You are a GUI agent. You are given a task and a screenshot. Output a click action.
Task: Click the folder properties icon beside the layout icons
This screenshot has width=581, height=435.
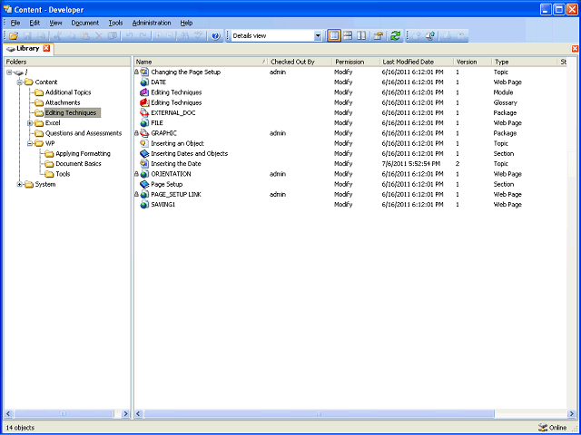(x=379, y=36)
